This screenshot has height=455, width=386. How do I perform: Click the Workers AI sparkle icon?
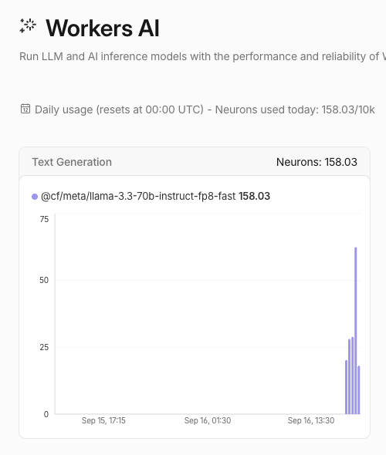(28, 25)
